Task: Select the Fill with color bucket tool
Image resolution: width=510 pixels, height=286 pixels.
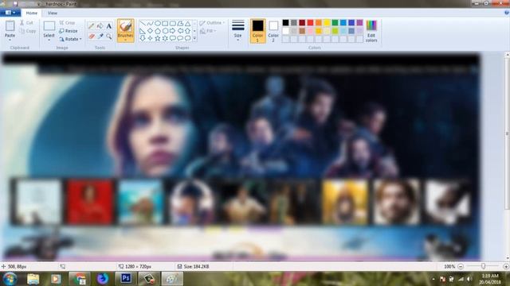Action: (x=100, y=25)
